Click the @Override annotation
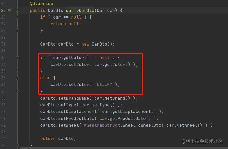Viewport: 228px width, 149px height. pos(41,4)
